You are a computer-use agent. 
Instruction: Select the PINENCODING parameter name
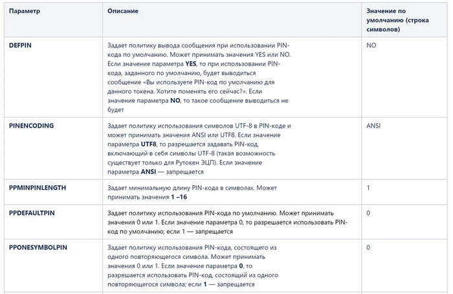coord(32,125)
